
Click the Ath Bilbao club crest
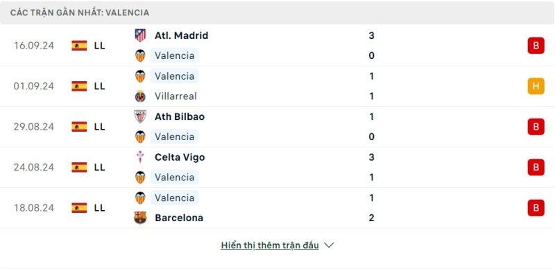pyautogui.click(x=140, y=116)
